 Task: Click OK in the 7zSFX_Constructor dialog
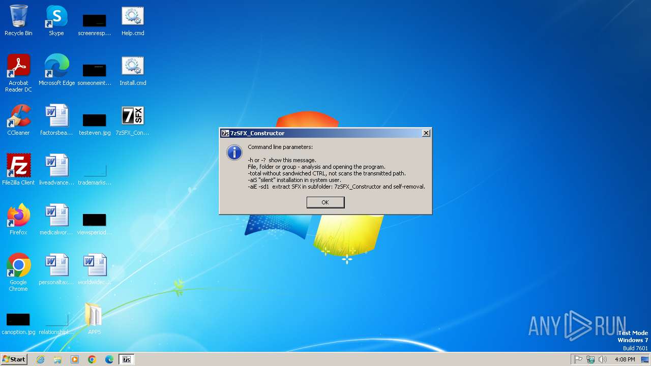(325, 202)
